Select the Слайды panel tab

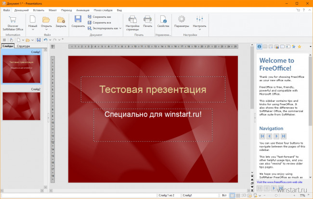tap(8, 46)
